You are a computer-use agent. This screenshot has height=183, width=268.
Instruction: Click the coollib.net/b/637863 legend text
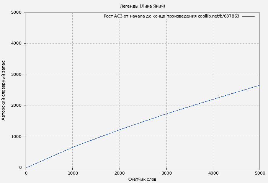[x=218, y=16]
